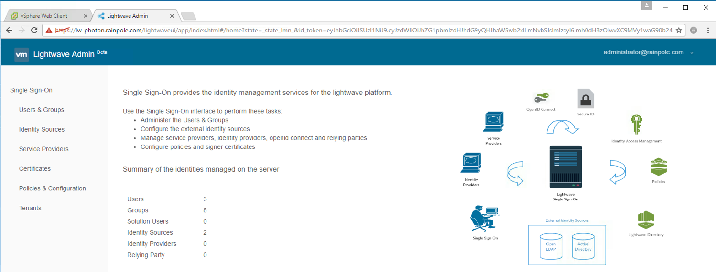
Task: Click 'Summary of the identities managed' heading
Action: click(201, 169)
